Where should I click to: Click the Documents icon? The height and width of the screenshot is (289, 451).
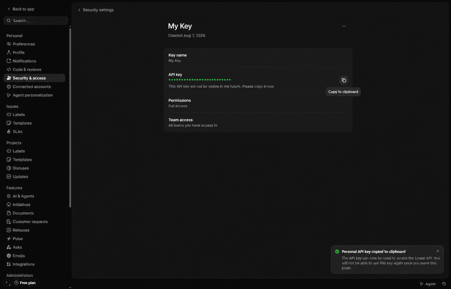[x=9, y=213]
